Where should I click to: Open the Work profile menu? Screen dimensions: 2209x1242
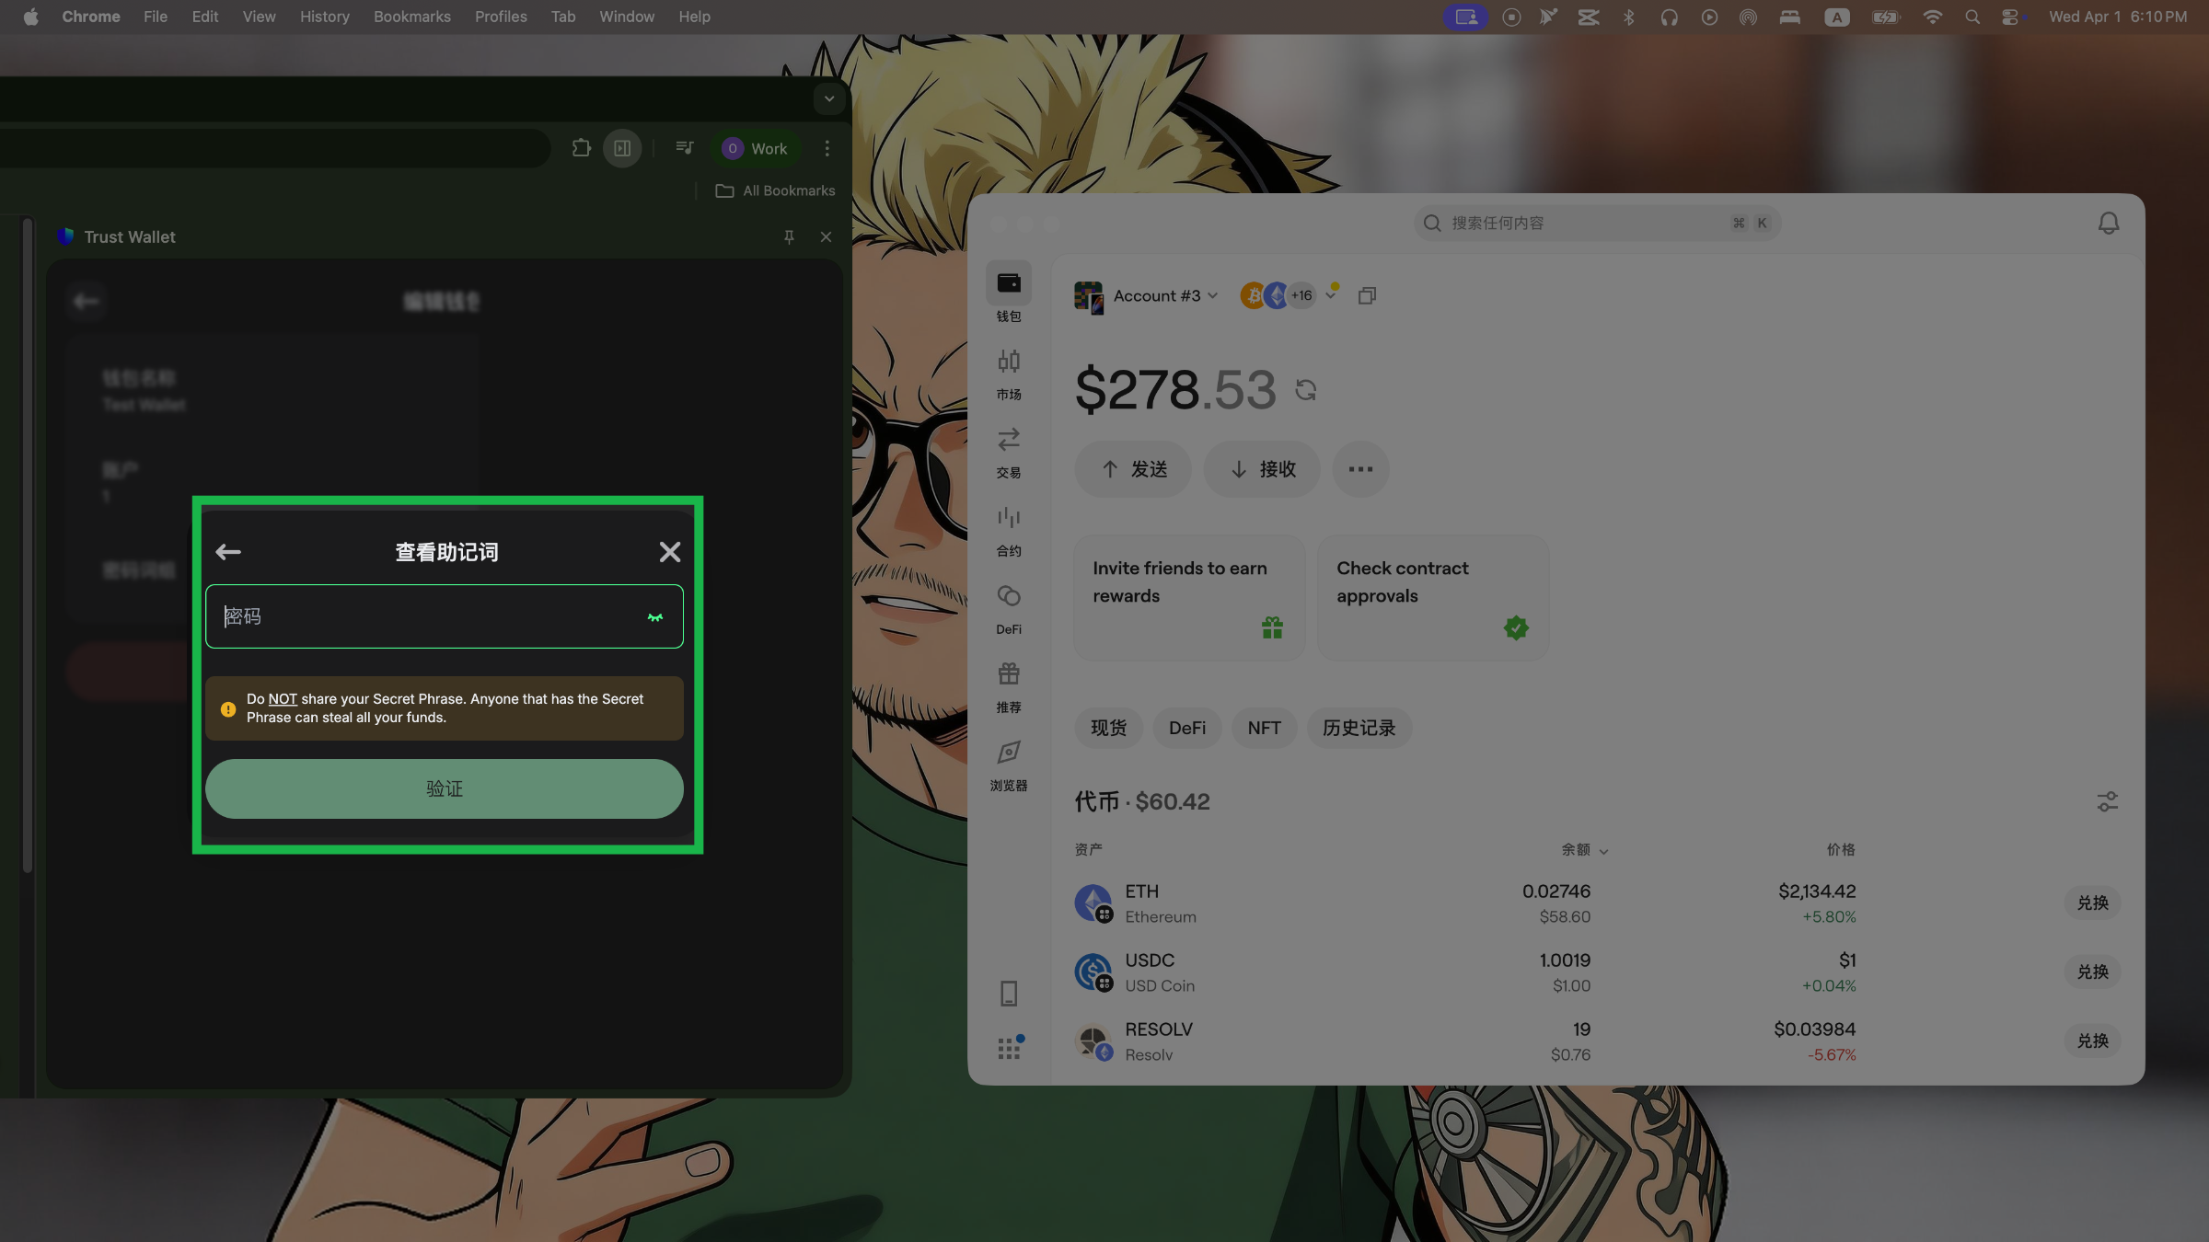coord(756,148)
